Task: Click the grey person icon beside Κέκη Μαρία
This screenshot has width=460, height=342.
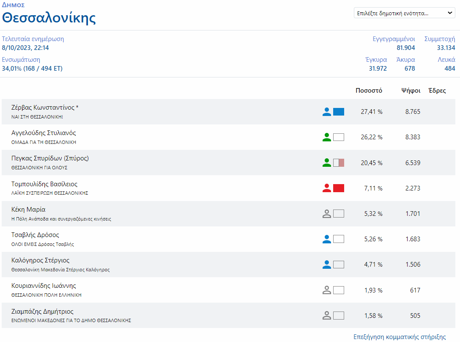Action: tap(326, 214)
